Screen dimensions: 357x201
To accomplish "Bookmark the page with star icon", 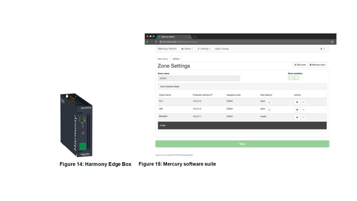I will (x=332, y=42).
